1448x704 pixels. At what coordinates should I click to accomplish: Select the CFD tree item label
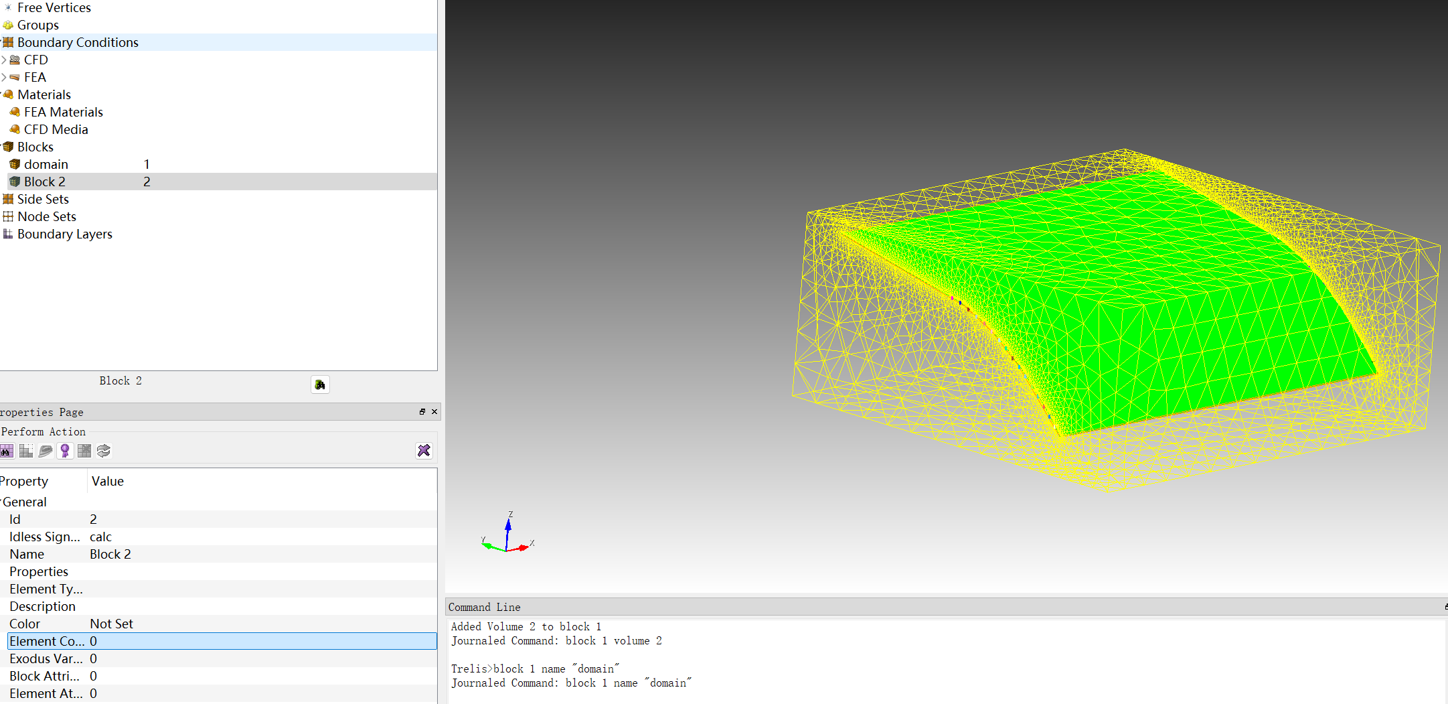tap(36, 60)
